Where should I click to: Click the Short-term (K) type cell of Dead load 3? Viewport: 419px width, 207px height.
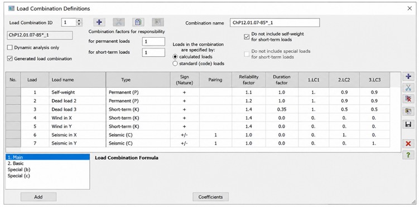[x=138, y=109]
